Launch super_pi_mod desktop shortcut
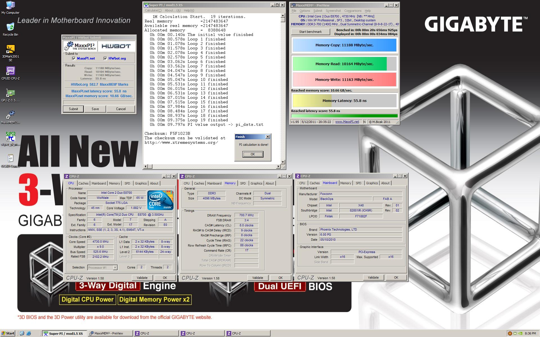Screen dimensions: 540x337 coord(10,139)
